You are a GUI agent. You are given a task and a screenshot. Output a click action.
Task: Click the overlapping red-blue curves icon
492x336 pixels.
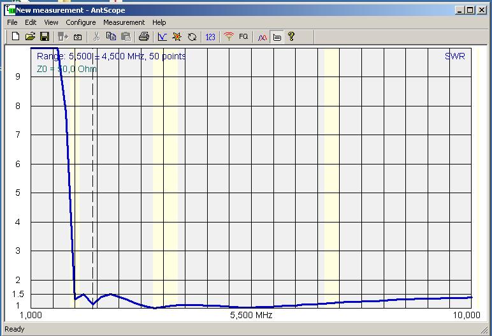click(263, 38)
